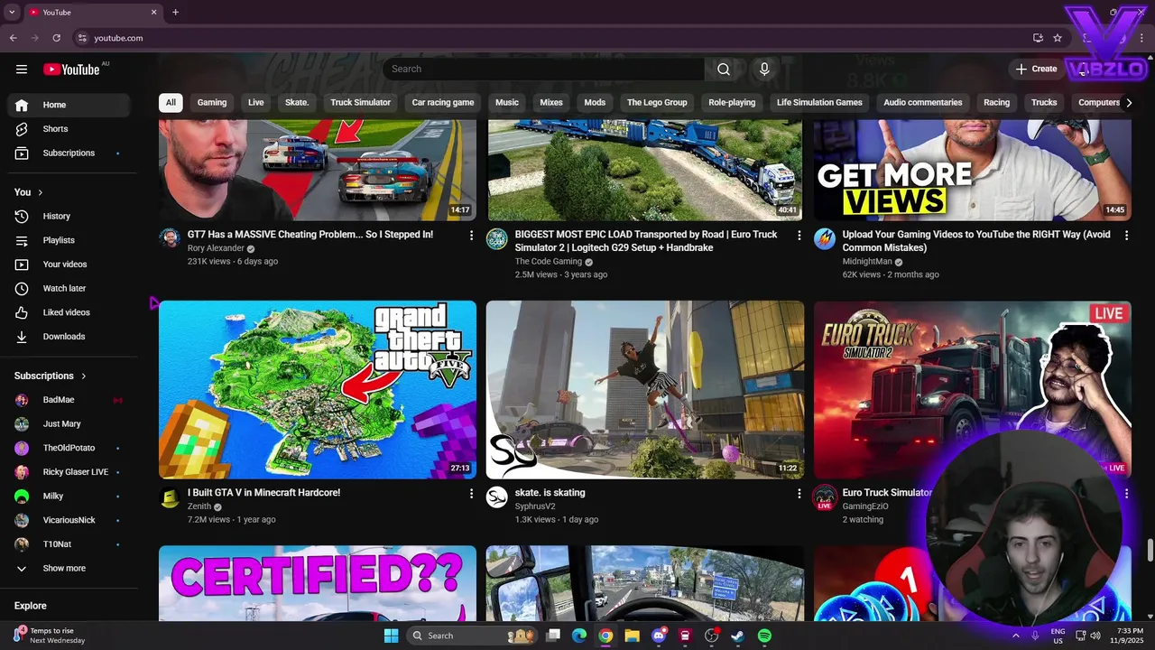Reload the page in Chrome
1155x650 pixels.
tap(56, 38)
